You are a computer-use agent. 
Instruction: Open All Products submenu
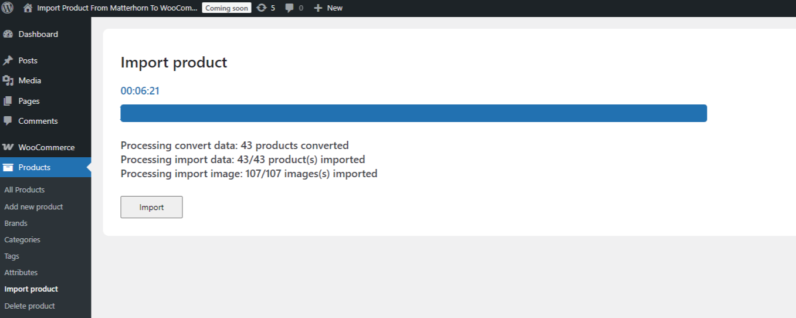point(25,190)
